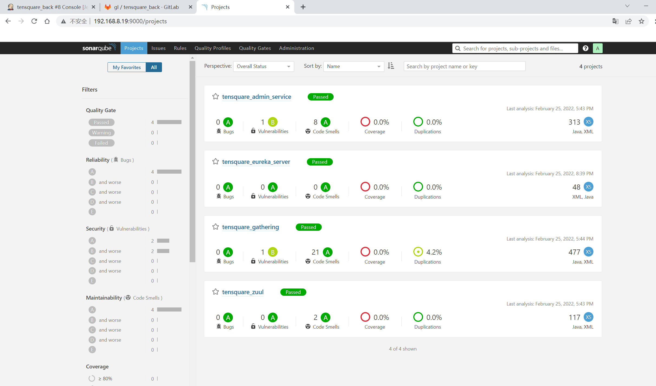
Task: Close the Projects browser tab
Action: click(288, 7)
